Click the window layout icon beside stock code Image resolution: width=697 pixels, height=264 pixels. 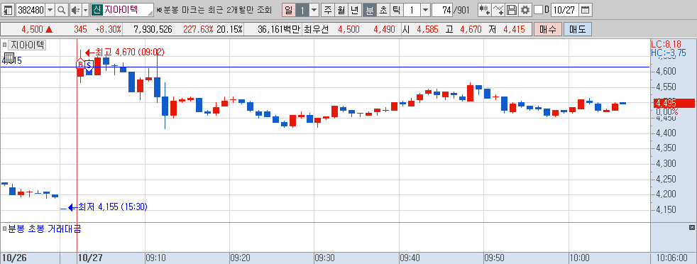(x=9, y=10)
